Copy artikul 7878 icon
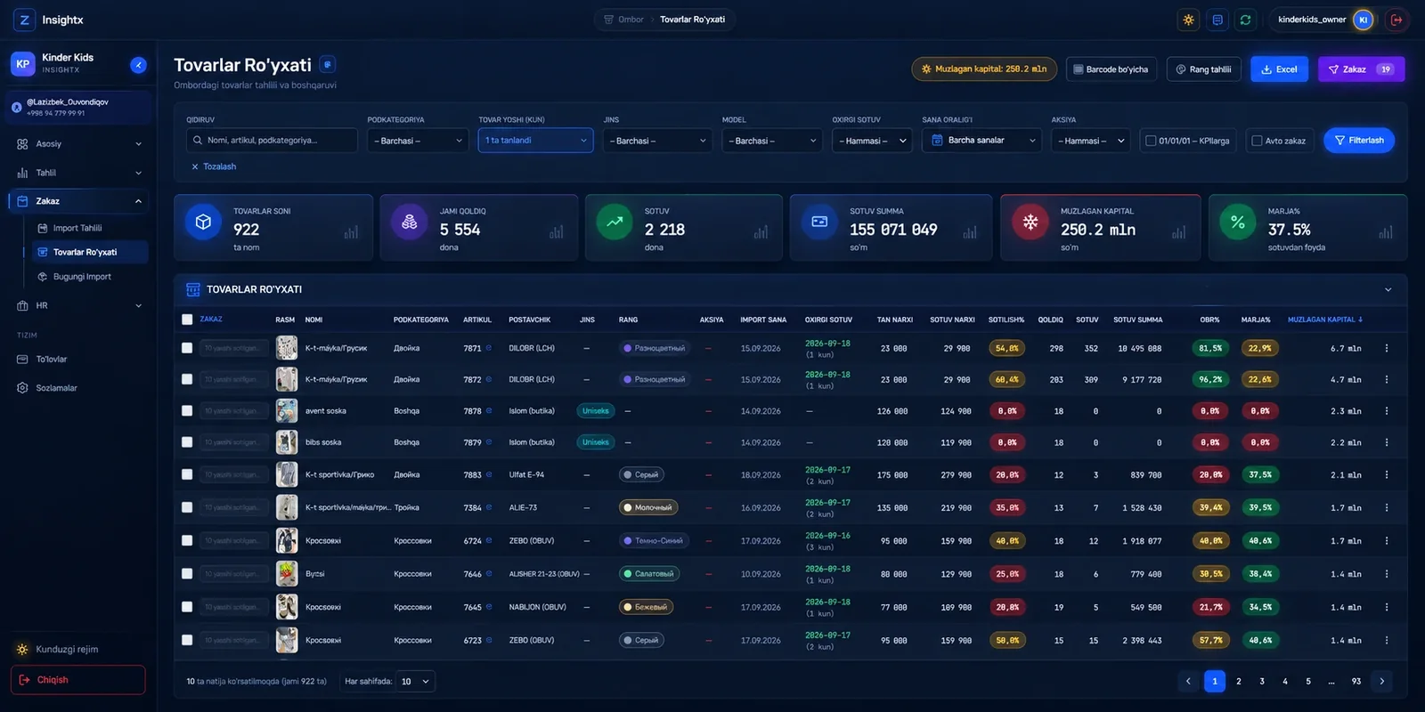This screenshot has height=712, width=1425. tap(489, 411)
